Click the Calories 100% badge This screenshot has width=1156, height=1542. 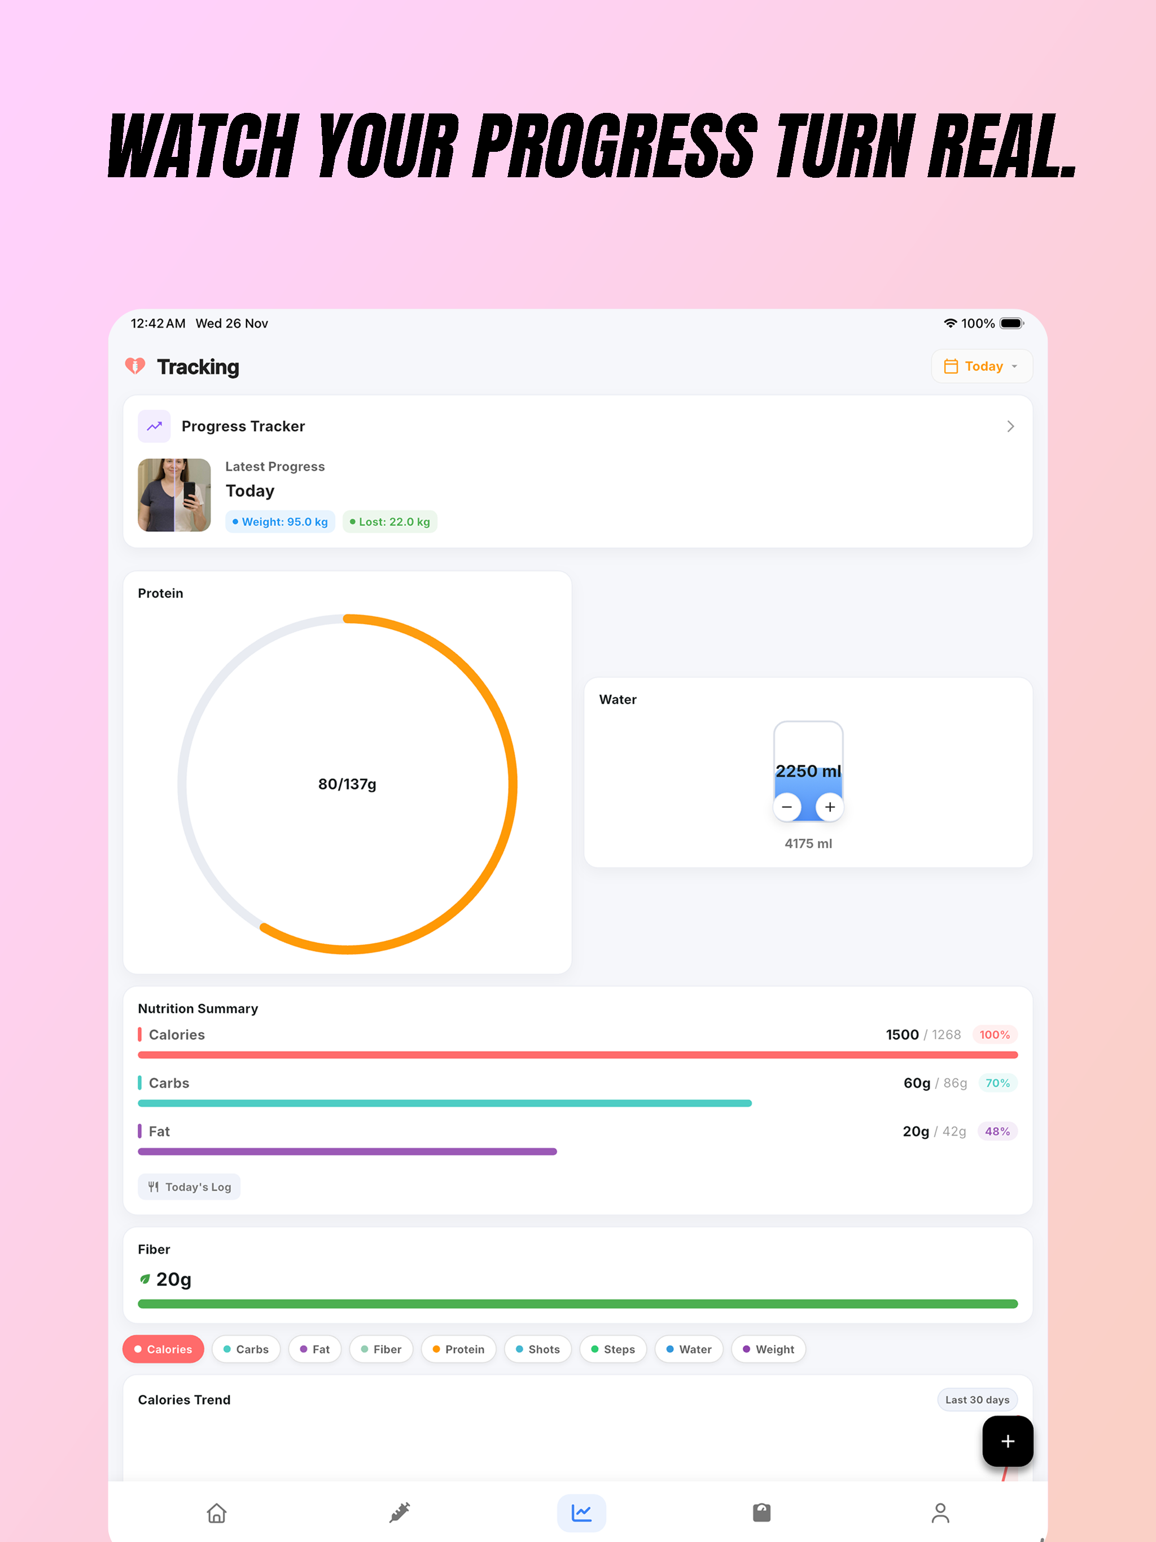coord(994,1035)
